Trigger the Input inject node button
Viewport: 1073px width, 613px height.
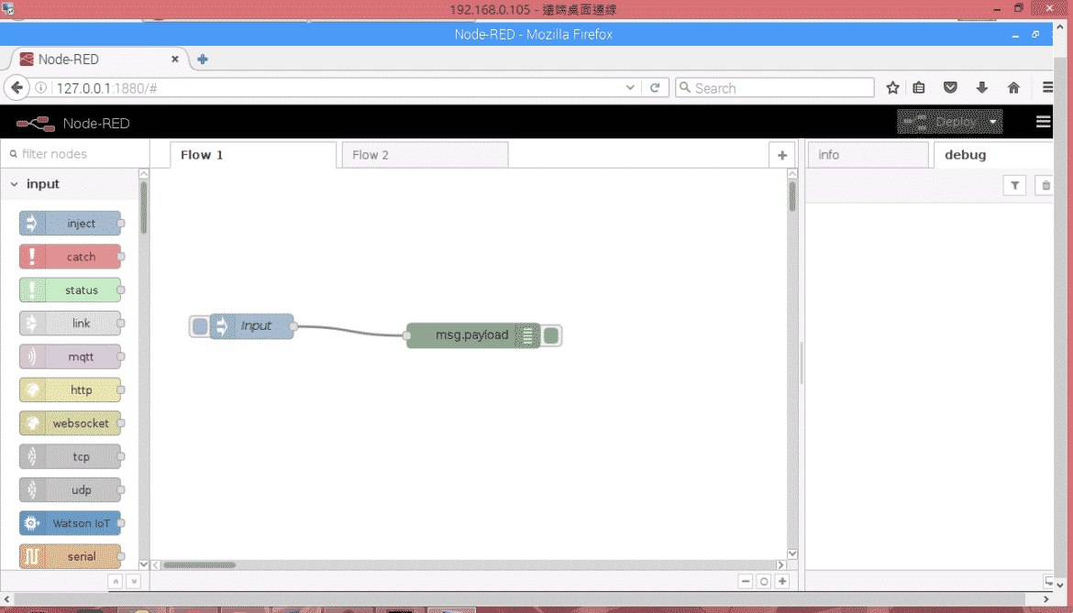(199, 325)
